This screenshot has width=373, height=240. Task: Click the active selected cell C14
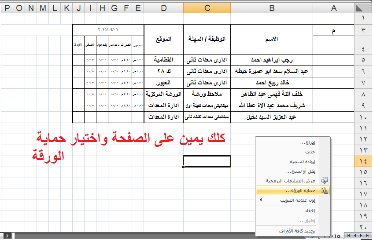pyautogui.click(x=207, y=161)
